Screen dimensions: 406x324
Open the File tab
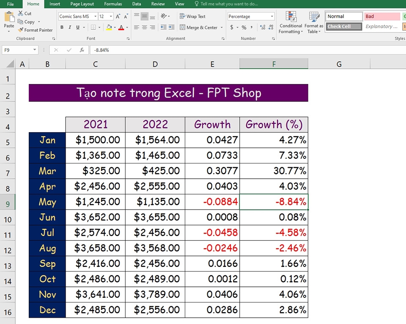[x=11, y=4]
